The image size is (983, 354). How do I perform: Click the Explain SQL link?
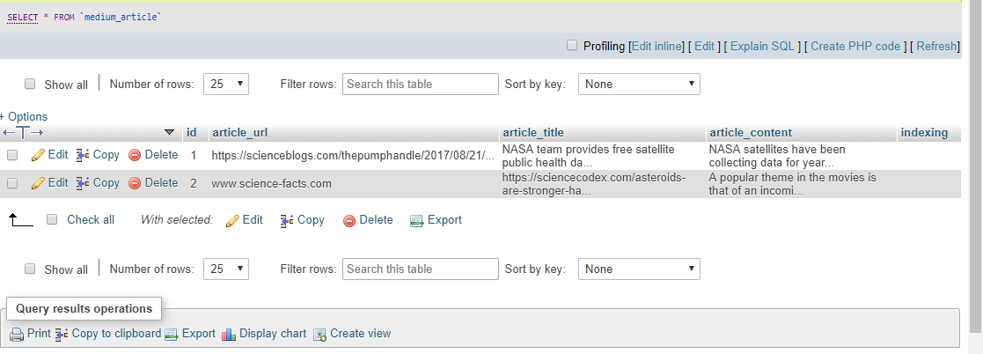pos(762,46)
